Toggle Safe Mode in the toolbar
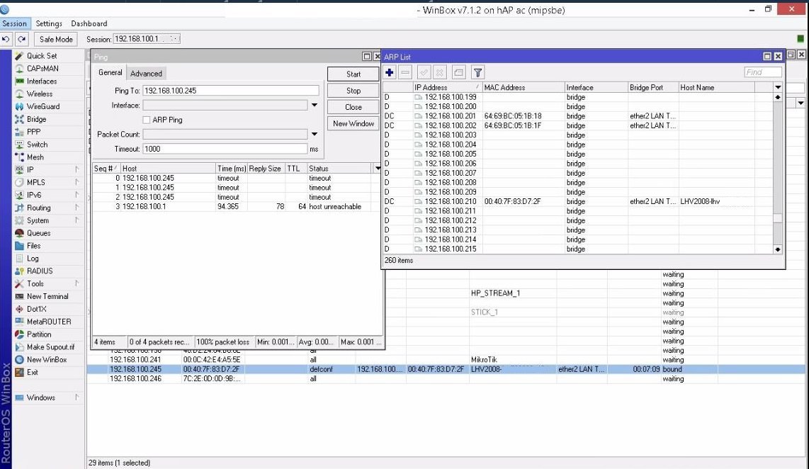The height and width of the screenshot is (469, 809). coord(56,39)
